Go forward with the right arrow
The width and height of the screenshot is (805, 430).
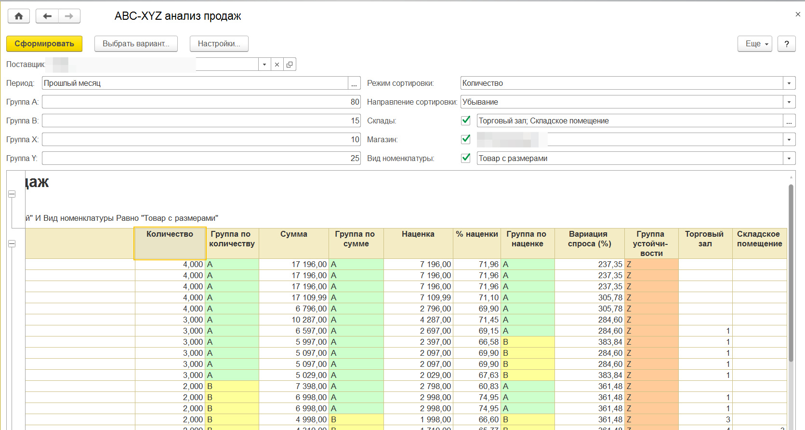(x=69, y=16)
